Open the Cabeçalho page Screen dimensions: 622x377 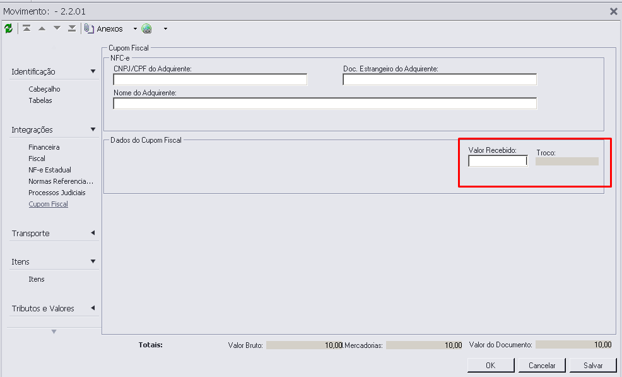(44, 89)
